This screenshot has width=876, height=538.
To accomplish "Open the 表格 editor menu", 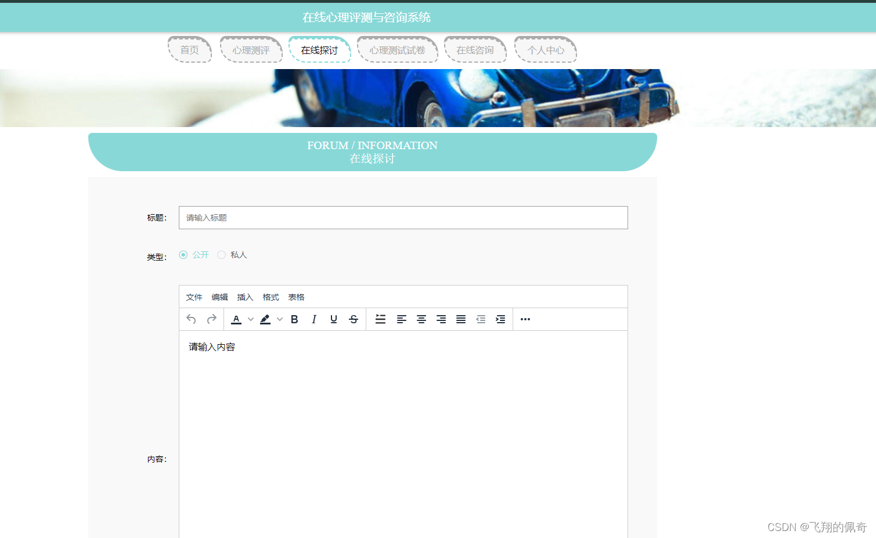I will [x=296, y=297].
